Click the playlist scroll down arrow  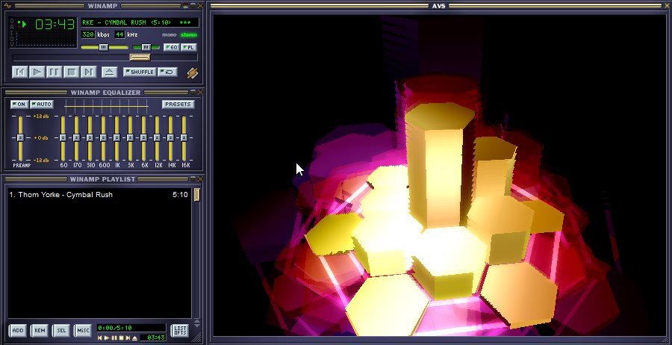[197, 325]
